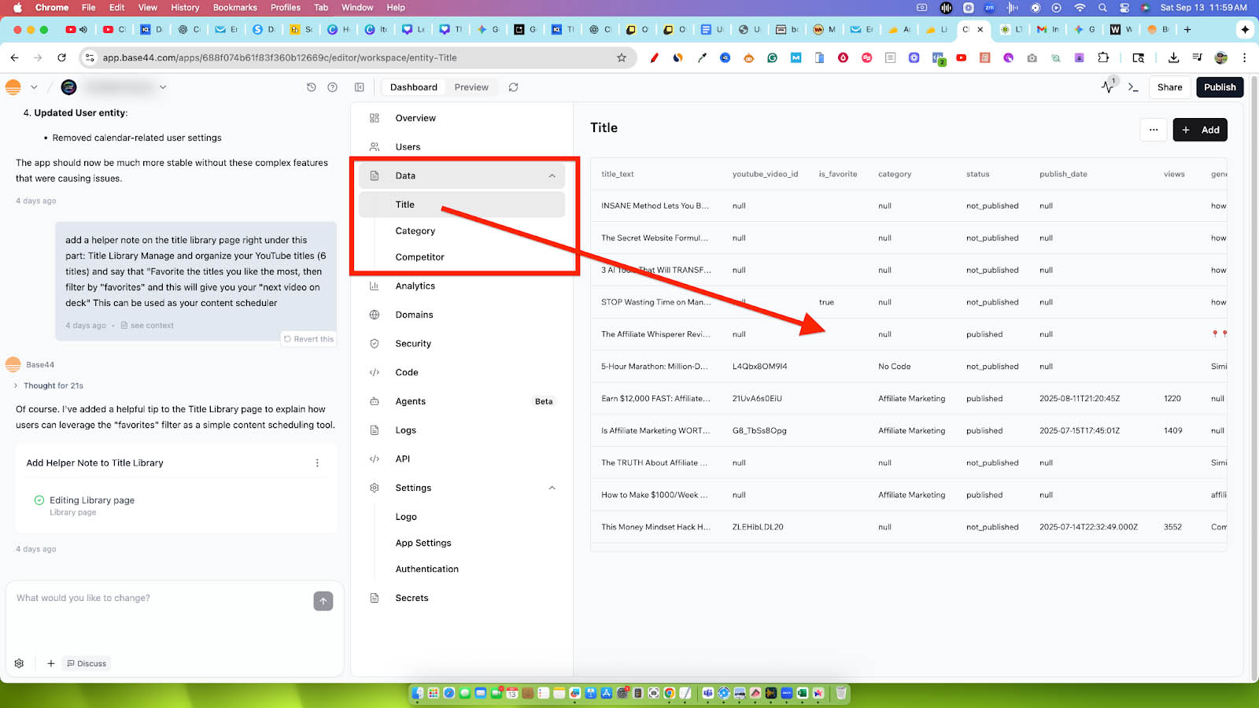
Task: Open the Security section
Action: [x=413, y=343]
